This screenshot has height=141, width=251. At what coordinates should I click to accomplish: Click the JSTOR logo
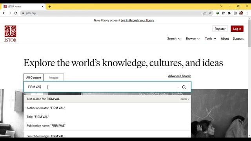(x=10, y=34)
